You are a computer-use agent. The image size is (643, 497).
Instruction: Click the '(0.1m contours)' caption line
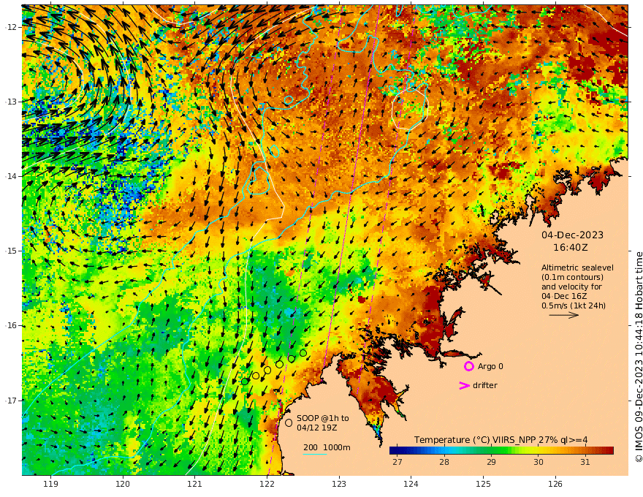572,277
